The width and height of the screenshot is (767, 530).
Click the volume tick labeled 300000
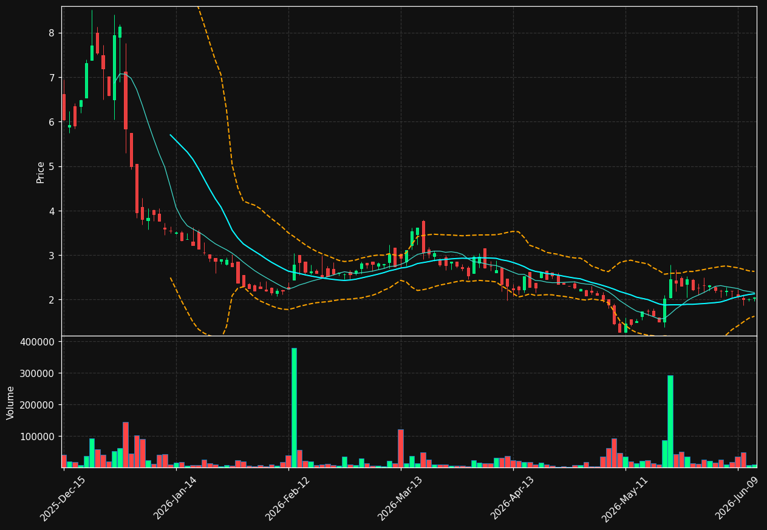38,373
